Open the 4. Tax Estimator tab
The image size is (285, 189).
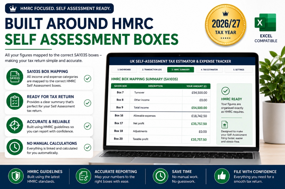[209, 70]
